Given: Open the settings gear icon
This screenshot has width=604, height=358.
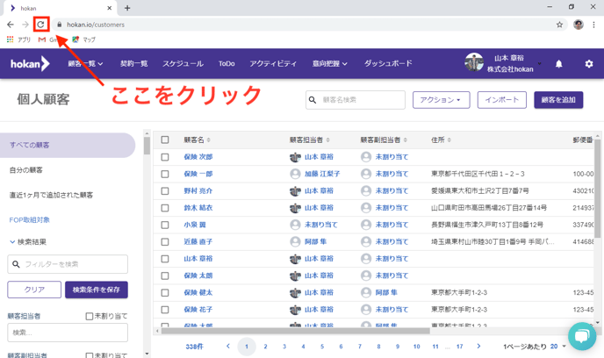Looking at the screenshot, I should [x=588, y=64].
